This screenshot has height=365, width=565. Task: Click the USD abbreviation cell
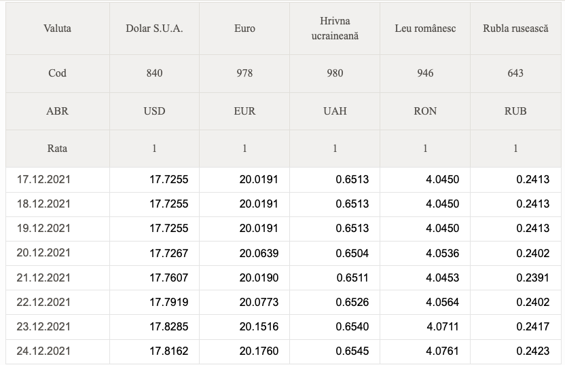(154, 111)
